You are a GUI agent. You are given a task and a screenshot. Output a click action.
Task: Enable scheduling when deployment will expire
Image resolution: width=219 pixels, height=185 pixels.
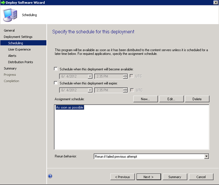(56, 83)
